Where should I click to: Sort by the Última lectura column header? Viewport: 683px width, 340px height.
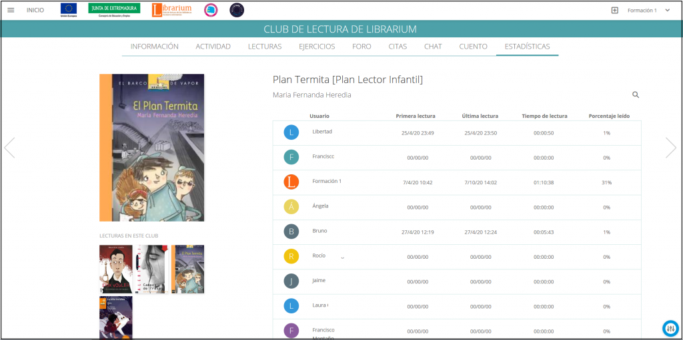480,116
